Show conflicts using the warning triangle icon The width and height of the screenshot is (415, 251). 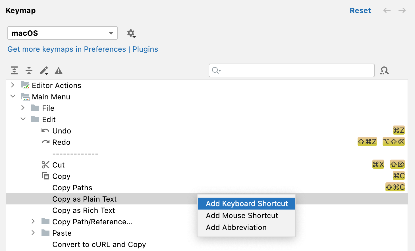(x=59, y=70)
